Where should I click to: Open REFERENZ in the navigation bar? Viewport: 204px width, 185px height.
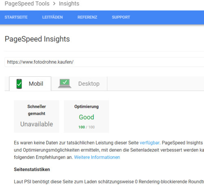[x=87, y=17]
